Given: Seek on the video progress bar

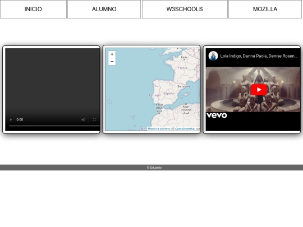Looking at the screenshot, I should click(54, 126).
